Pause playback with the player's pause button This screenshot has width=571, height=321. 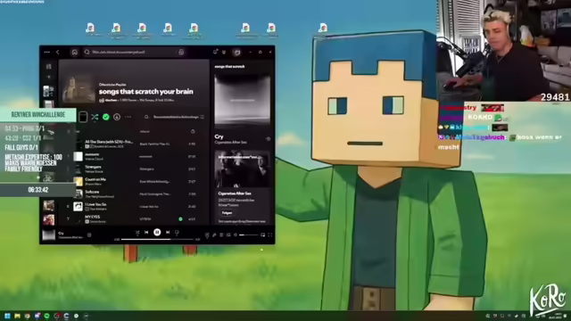[x=157, y=232]
